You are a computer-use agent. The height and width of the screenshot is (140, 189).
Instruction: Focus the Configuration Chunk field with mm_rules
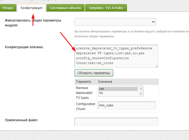click(127, 105)
